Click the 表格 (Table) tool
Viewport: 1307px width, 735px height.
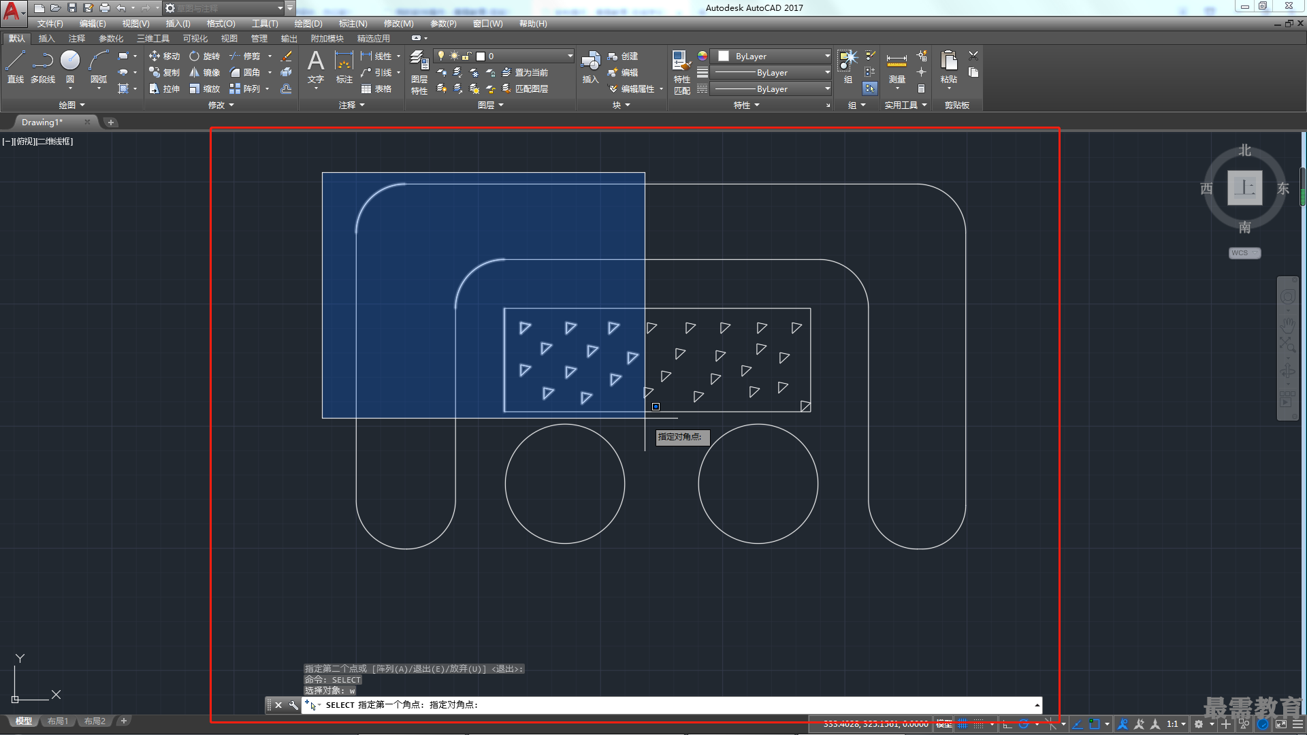pyautogui.click(x=376, y=88)
